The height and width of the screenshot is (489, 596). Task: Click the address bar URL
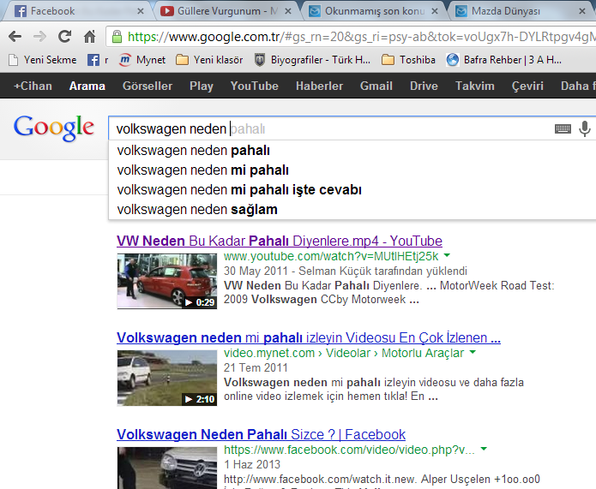361,37
